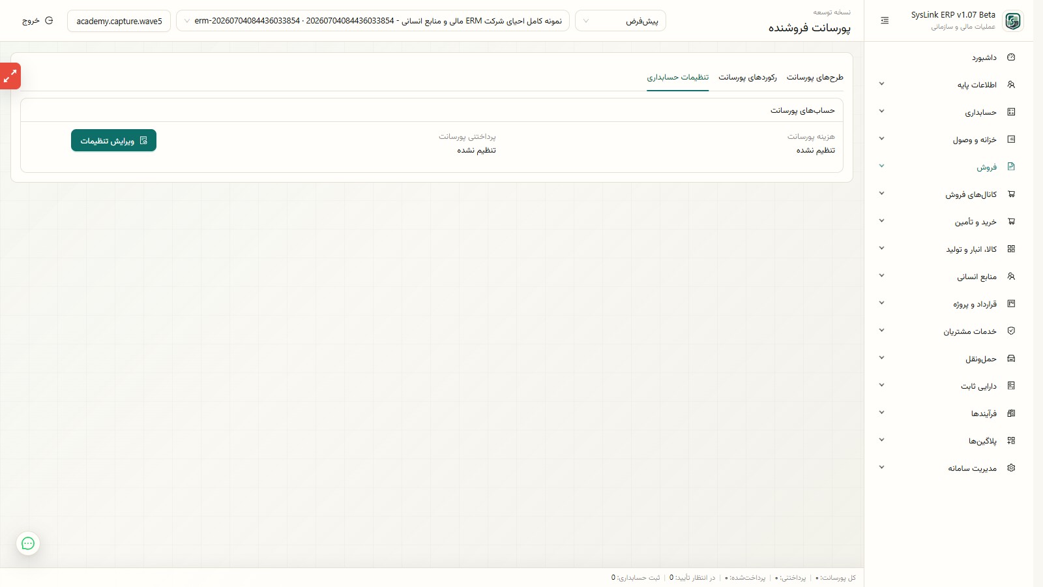This screenshot has height=587, width=1043.
Task: Expand حسابداری chevron
Action: click(881, 112)
